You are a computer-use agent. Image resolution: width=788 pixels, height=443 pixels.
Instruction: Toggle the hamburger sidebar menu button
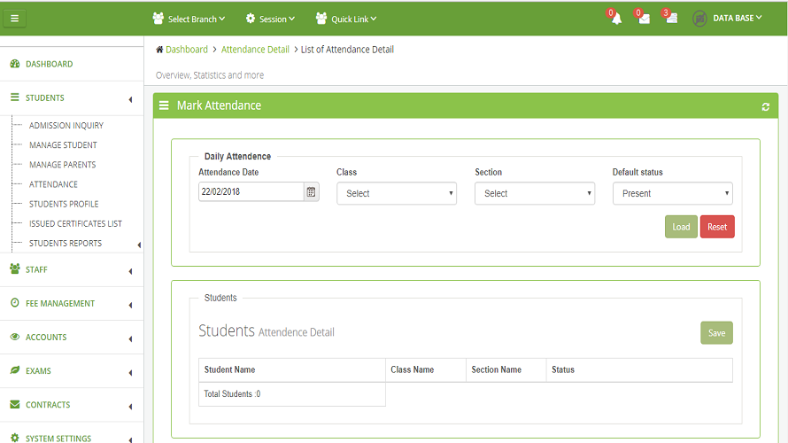click(14, 19)
